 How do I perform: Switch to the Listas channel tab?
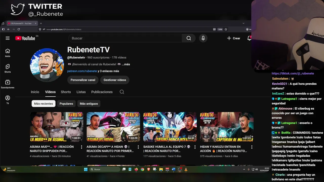coord(81,92)
